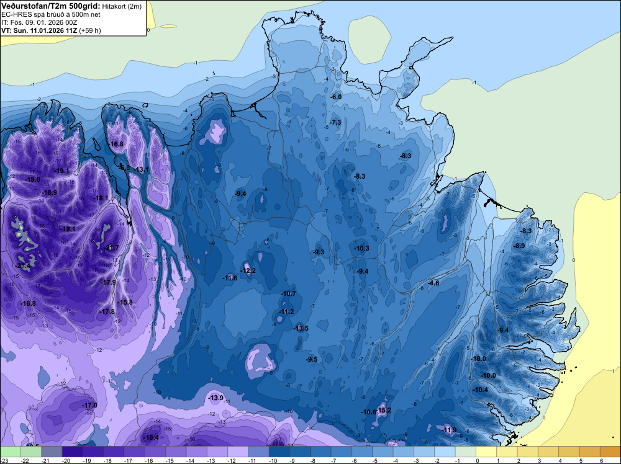Click the -17.9 temperature reading
This screenshot has height=464, width=621.
pyautogui.click(x=109, y=282)
